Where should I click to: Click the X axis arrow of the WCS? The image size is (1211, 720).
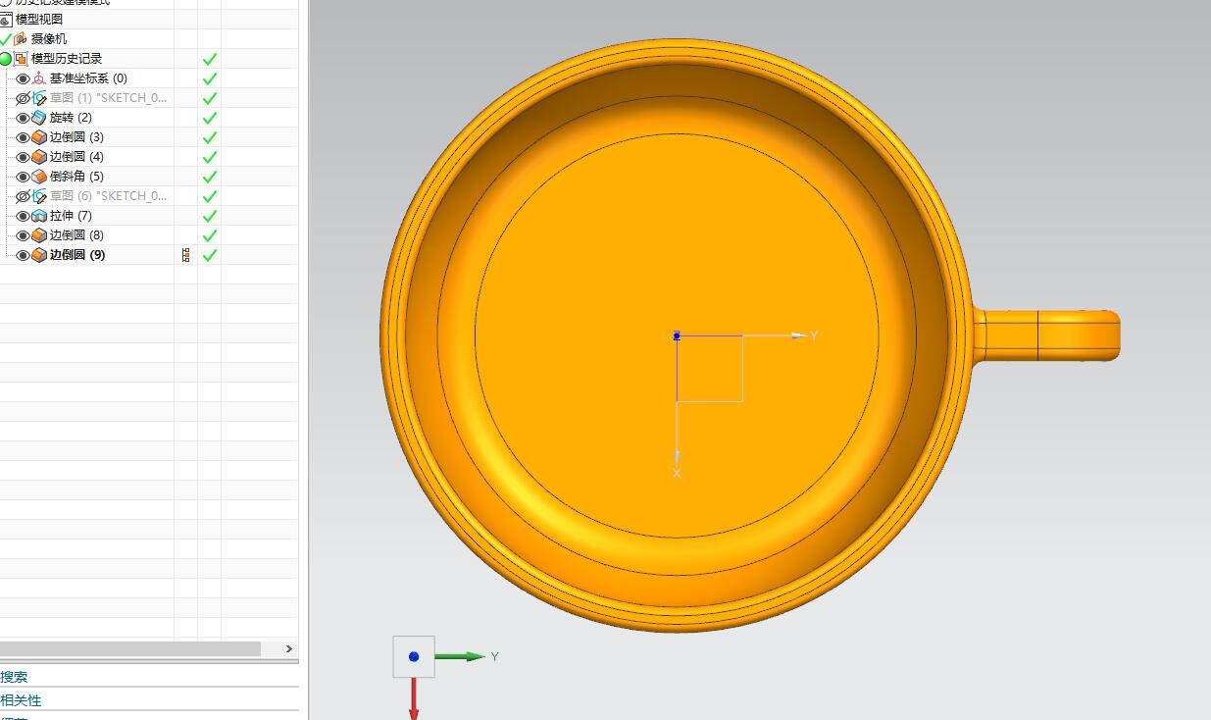click(677, 456)
